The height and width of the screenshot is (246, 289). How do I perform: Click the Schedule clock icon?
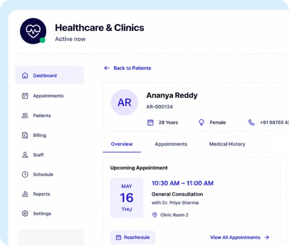tap(25, 174)
